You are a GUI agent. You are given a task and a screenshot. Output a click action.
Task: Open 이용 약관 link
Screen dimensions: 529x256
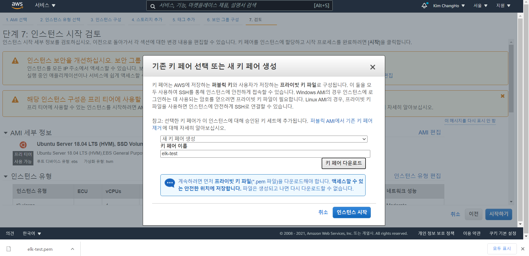coord(472,233)
